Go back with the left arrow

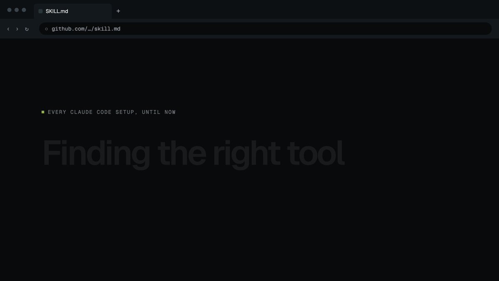8,29
